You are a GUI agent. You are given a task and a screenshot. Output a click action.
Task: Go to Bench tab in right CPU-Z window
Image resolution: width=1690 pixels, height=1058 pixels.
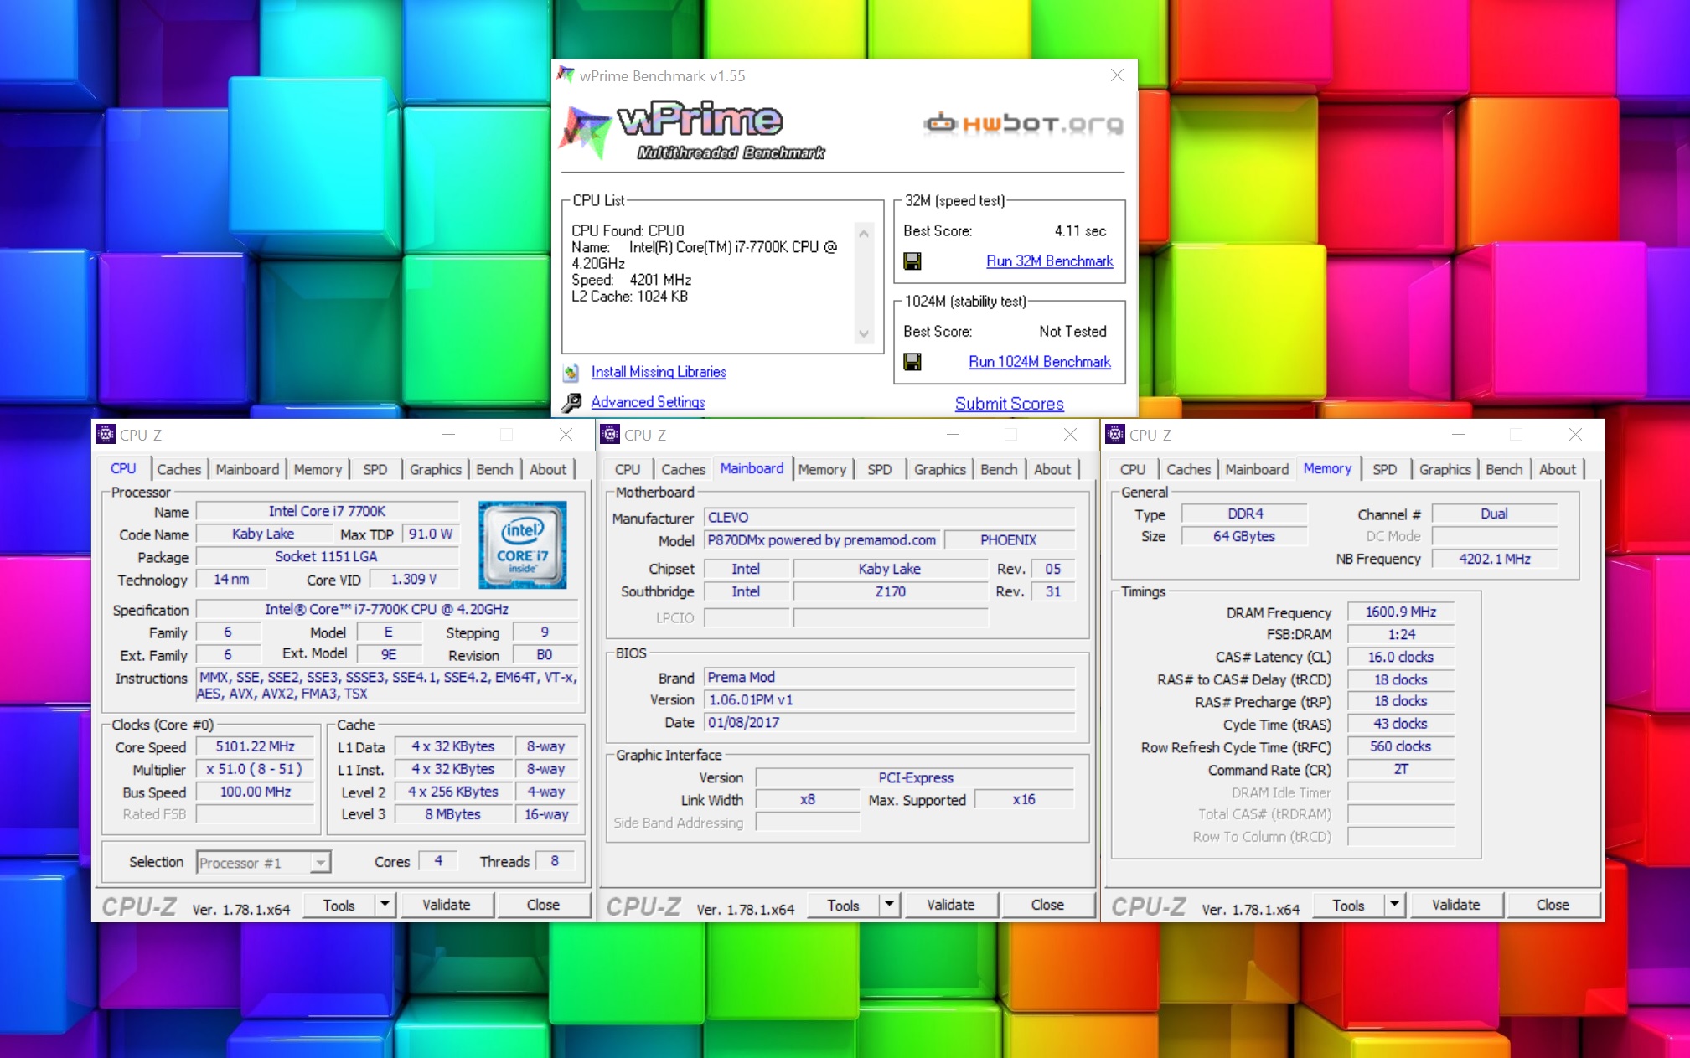pos(1504,470)
